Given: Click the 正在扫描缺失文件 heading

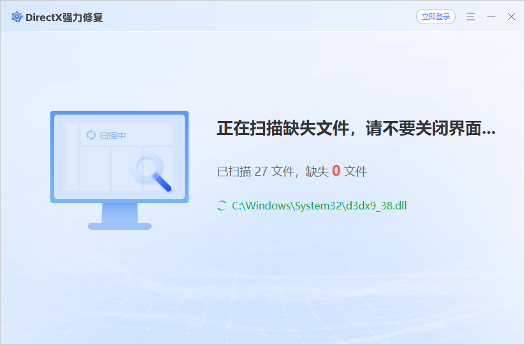Looking at the screenshot, I should pyautogui.click(x=356, y=128).
